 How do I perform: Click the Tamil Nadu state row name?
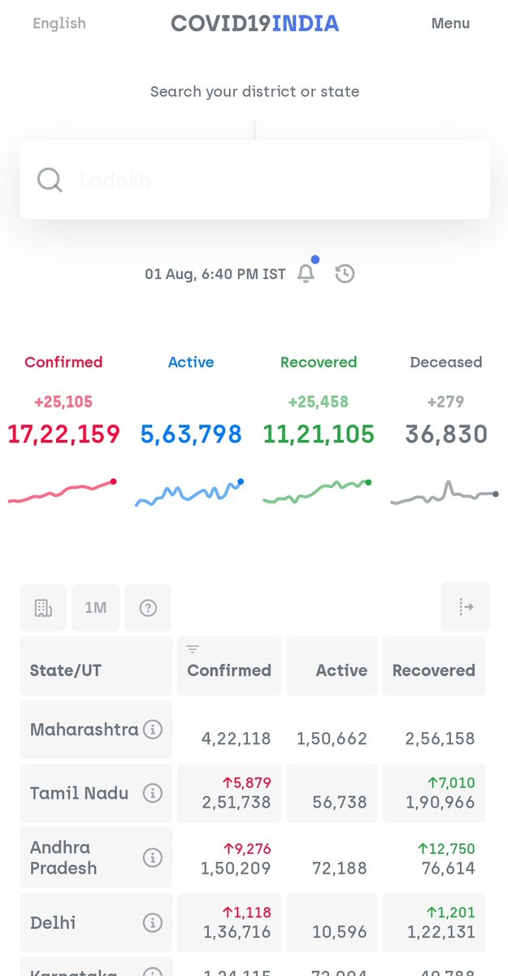[79, 793]
